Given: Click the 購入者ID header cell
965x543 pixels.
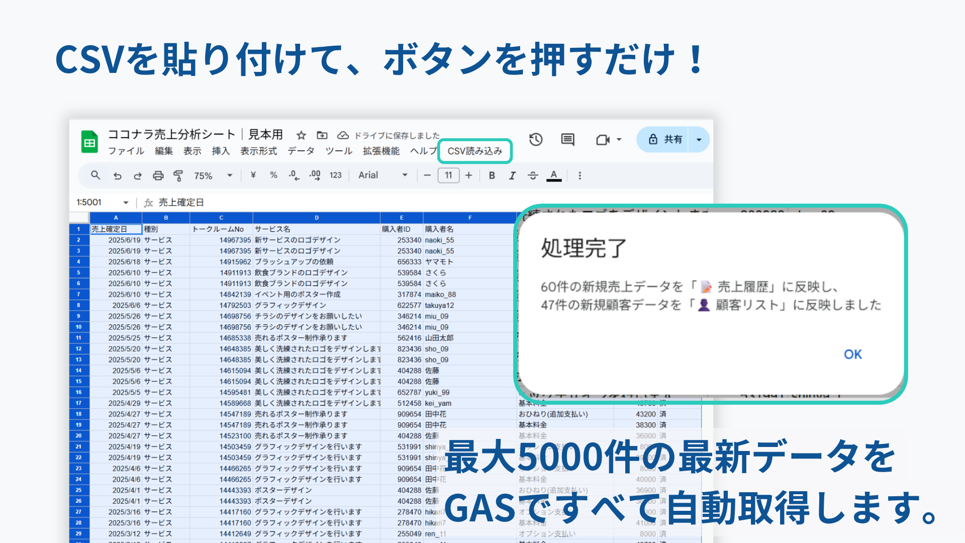Looking at the screenshot, I should coord(402,229).
